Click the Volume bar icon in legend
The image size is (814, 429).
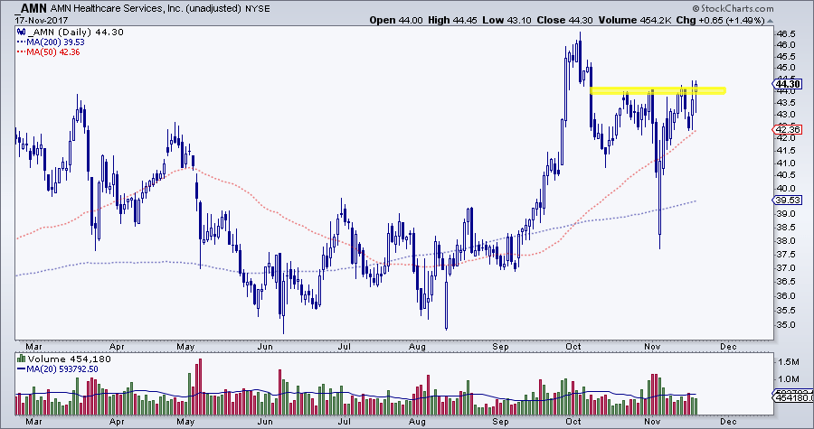[22, 361]
